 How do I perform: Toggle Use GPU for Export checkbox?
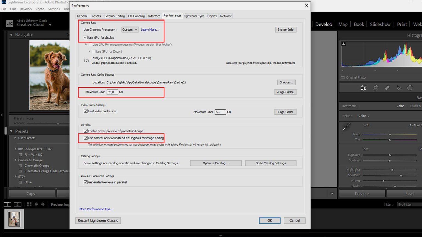pos(94,51)
